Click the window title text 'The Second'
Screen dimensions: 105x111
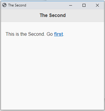click(17, 5)
